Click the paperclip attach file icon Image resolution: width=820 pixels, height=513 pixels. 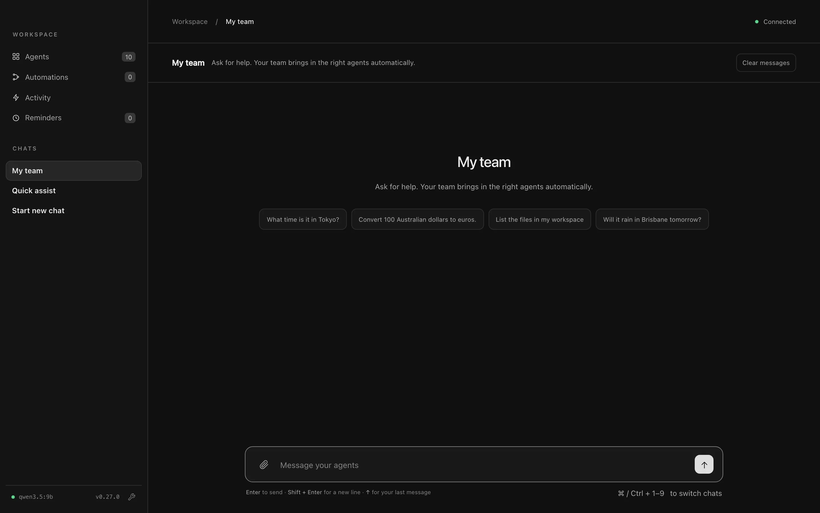click(264, 465)
